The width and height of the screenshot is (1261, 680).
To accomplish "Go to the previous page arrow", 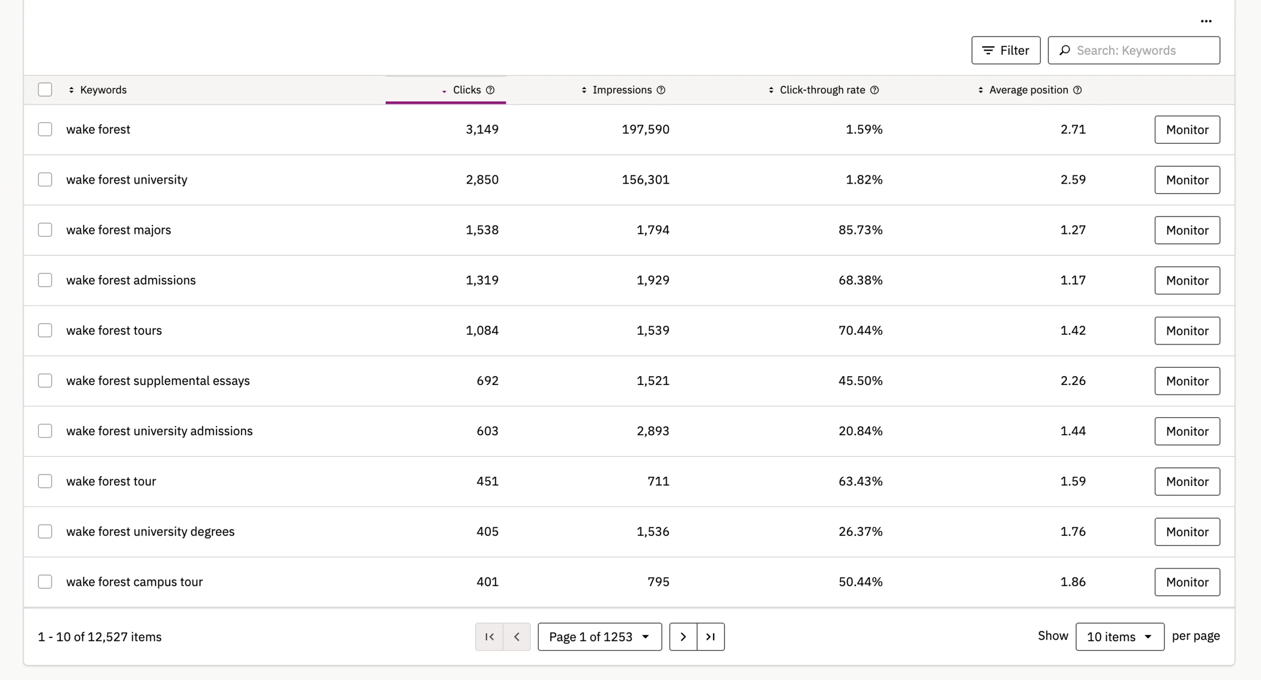I will point(517,637).
